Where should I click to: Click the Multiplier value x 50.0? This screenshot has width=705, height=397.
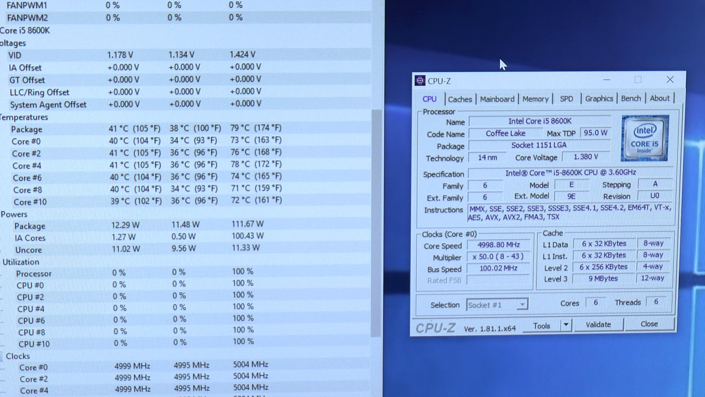point(499,257)
